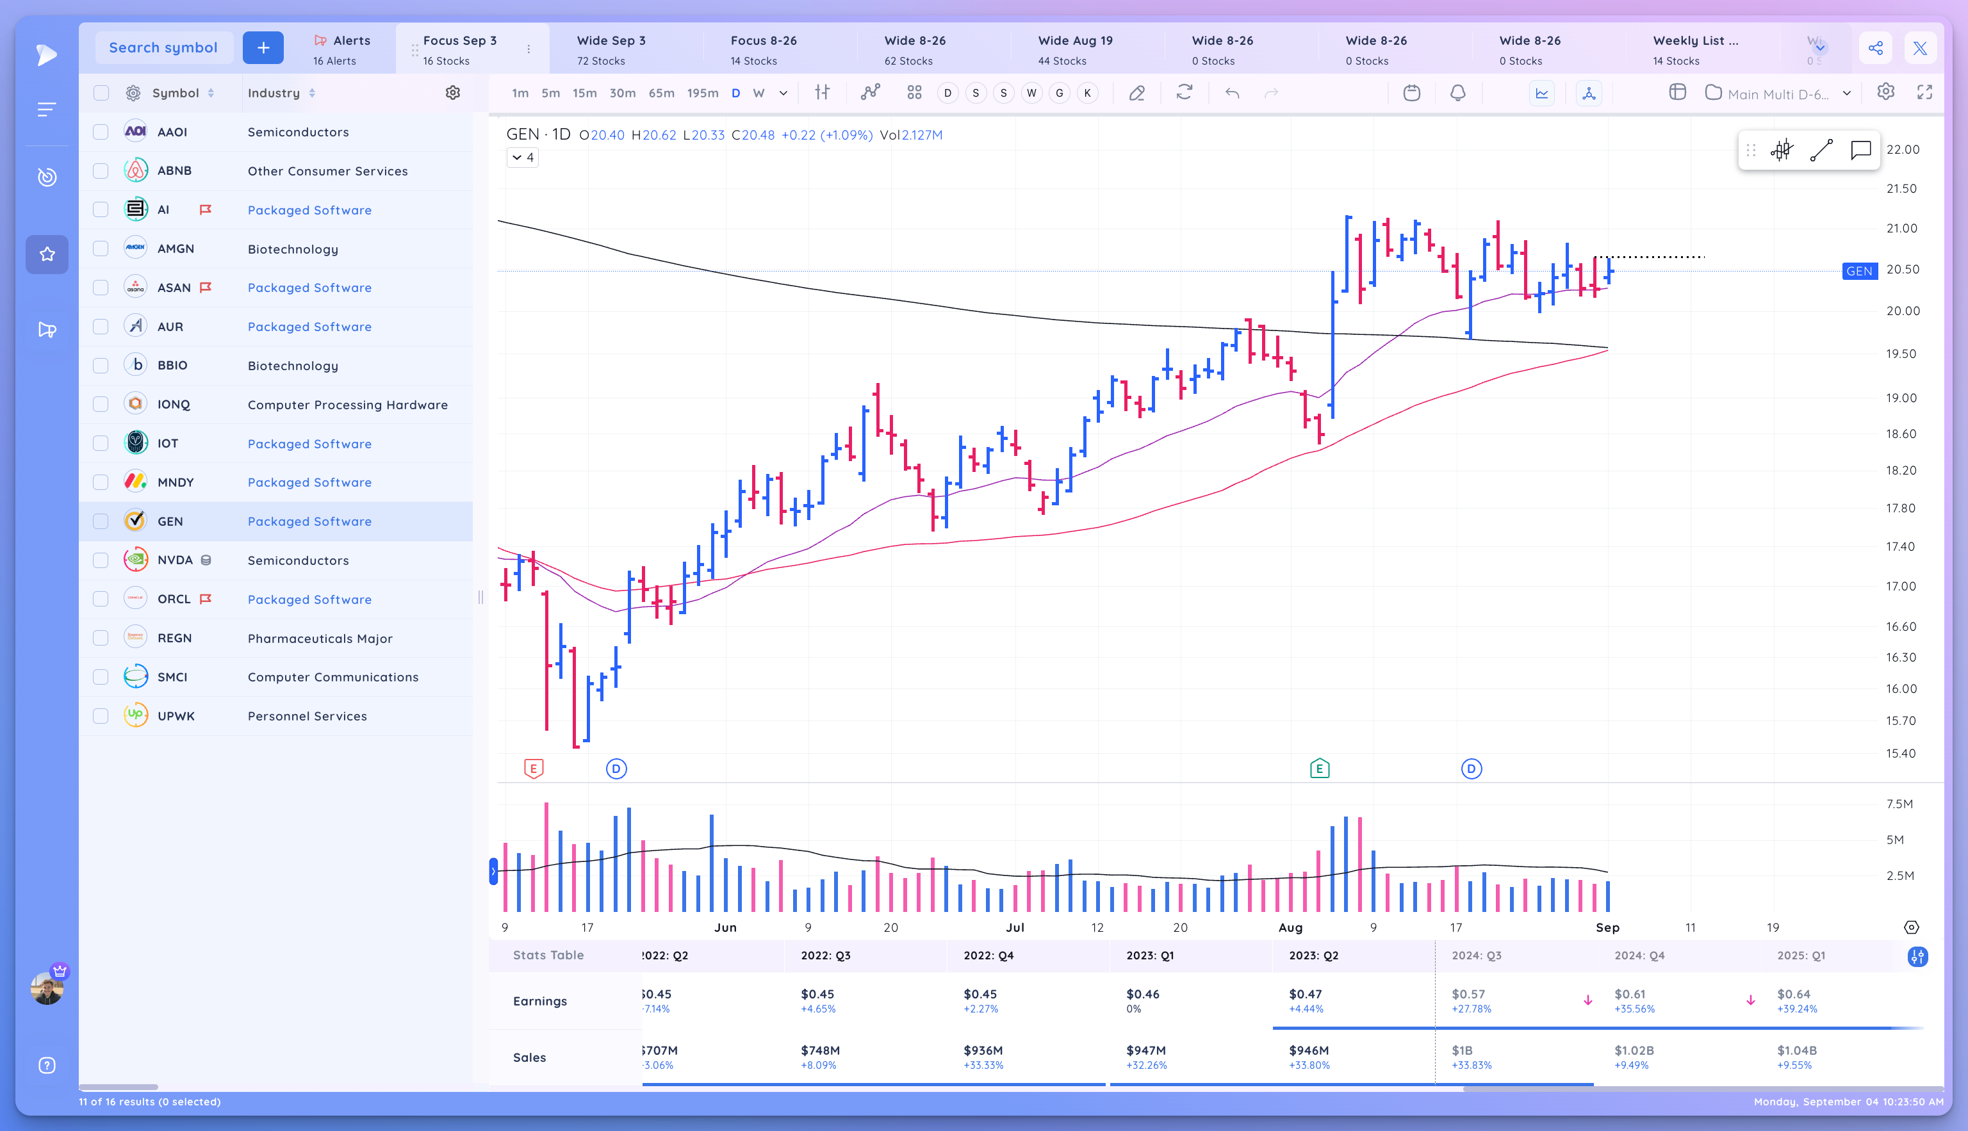Toggle the line chart panel icon
Viewport: 1968px width, 1131px height.
1542,94
